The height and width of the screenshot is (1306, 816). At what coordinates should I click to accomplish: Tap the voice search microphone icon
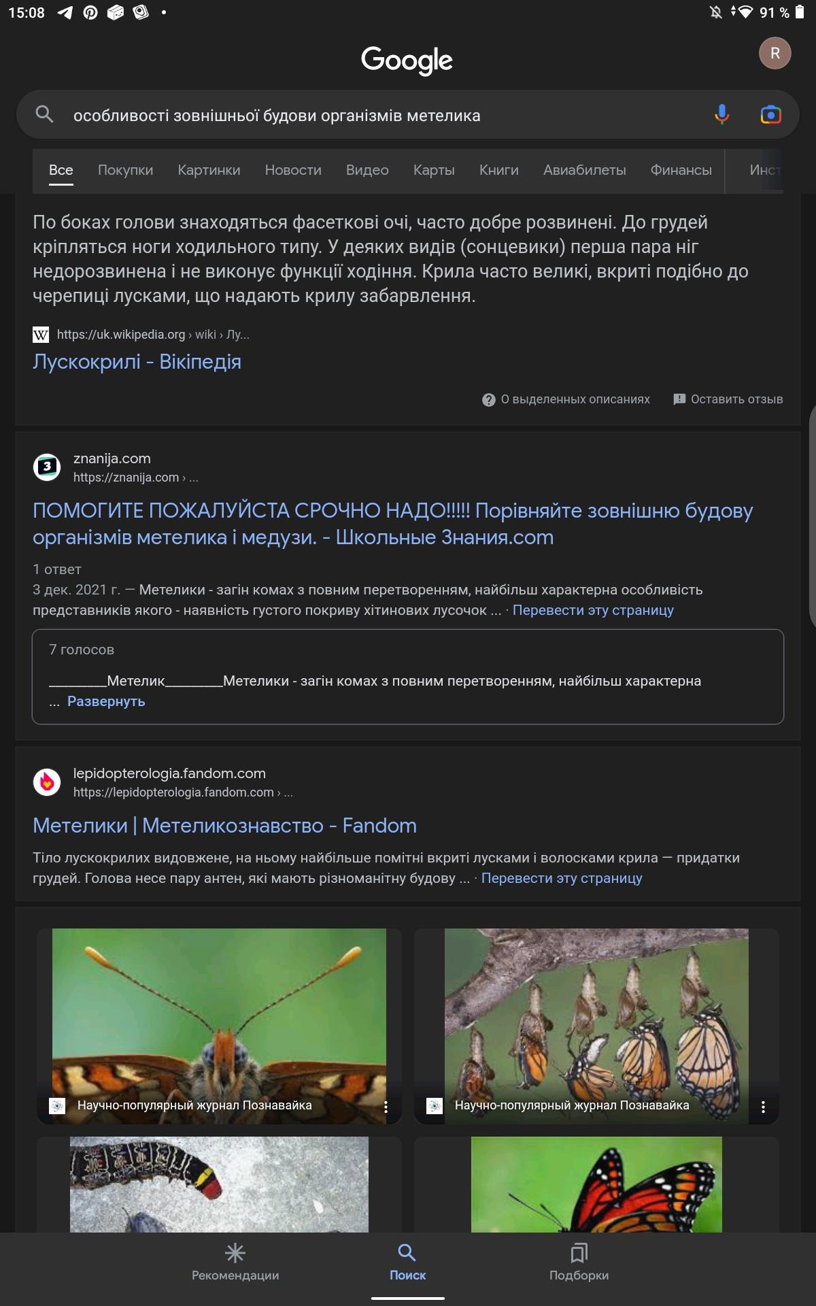pyautogui.click(x=721, y=114)
